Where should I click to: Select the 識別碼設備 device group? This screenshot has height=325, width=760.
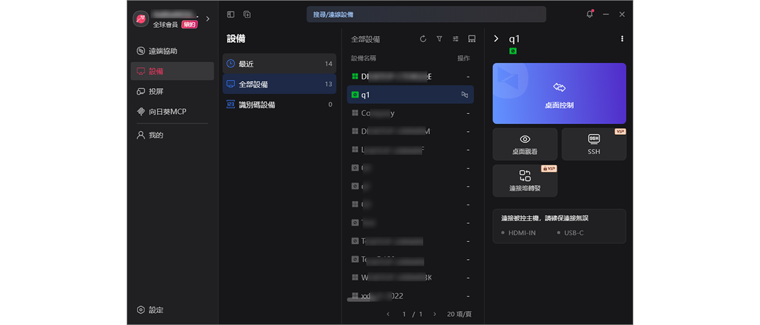coord(279,105)
